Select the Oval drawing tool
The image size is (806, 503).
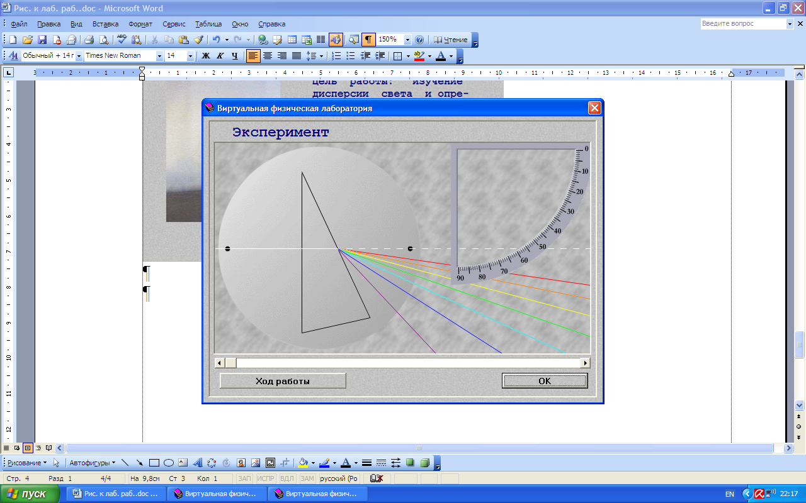169,463
